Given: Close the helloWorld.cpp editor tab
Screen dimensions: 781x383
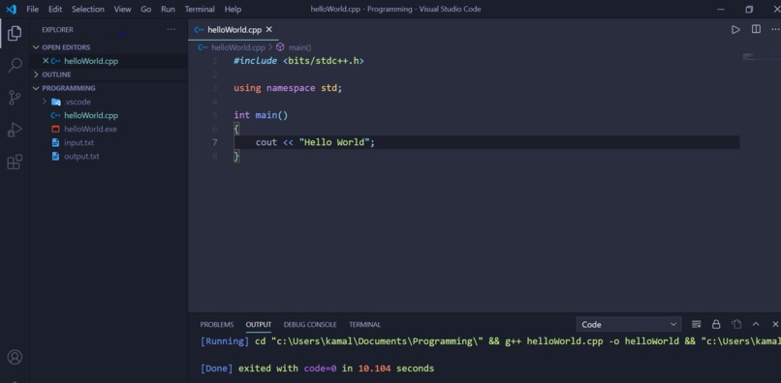Looking at the screenshot, I should point(269,29).
